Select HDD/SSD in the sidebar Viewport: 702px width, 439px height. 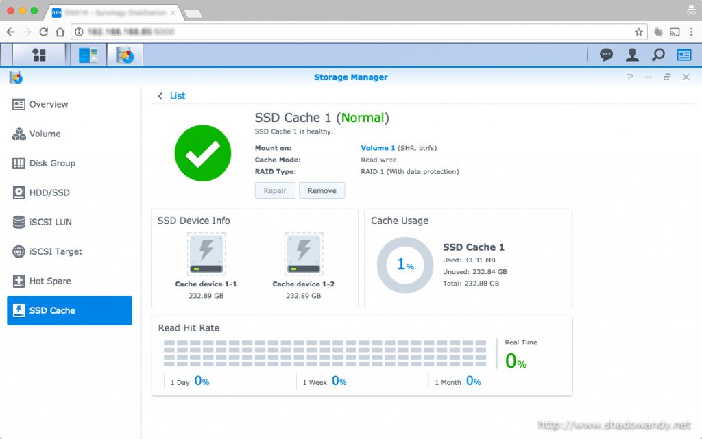tap(49, 193)
